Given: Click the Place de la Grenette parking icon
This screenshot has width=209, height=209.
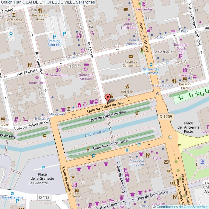Looking at the screenshot, I should 43,168.
